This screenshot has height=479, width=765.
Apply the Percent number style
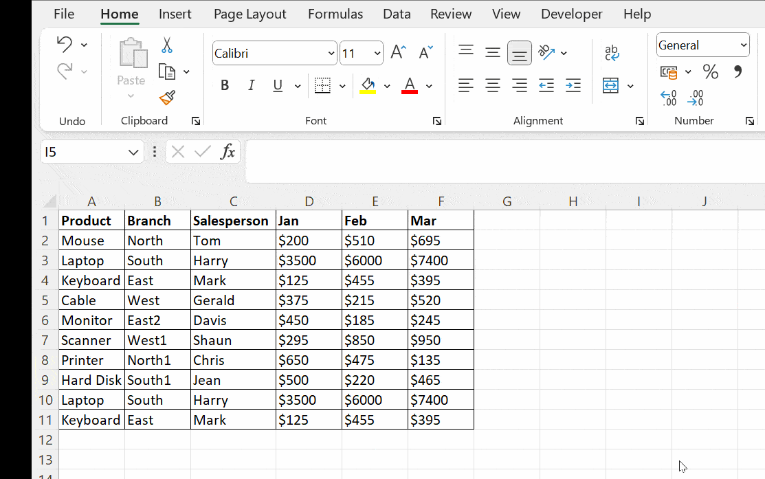[711, 71]
